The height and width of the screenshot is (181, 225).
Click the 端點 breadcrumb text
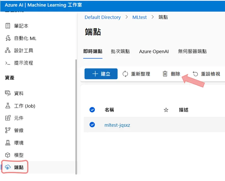tap(163, 17)
